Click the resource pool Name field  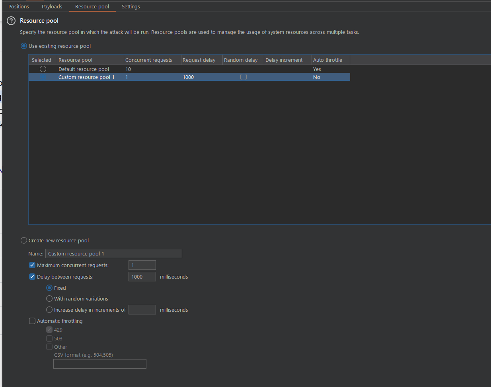[114, 253]
